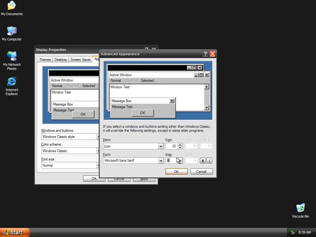Select My Network Places desktop icon

click(12, 61)
